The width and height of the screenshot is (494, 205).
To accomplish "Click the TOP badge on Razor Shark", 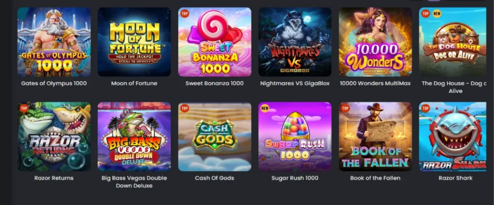I will (426, 108).
